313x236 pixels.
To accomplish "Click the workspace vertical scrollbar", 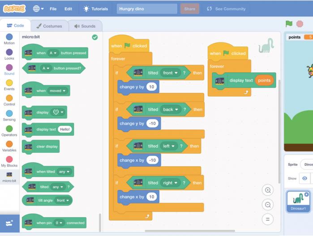I will 279,131.
